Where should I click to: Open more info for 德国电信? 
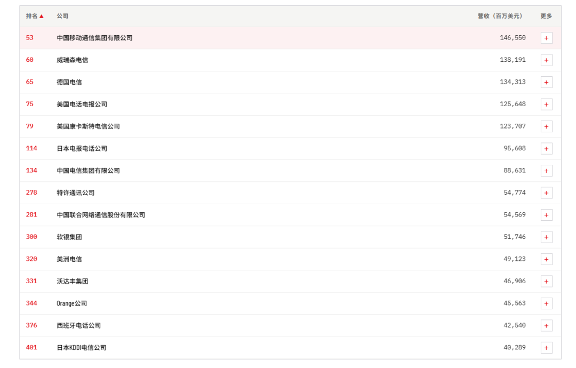pos(546,82)
